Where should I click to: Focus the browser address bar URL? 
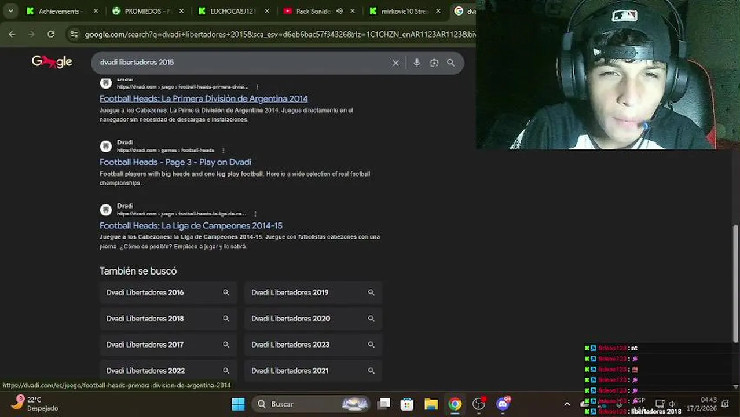[x=280, y=35]
